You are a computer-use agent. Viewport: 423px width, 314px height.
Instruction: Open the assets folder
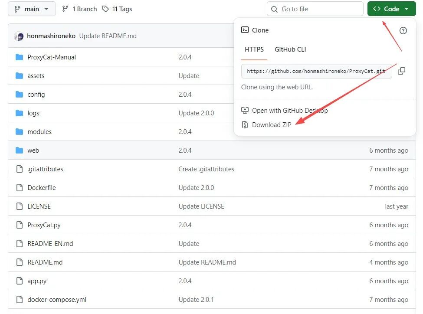36,76
